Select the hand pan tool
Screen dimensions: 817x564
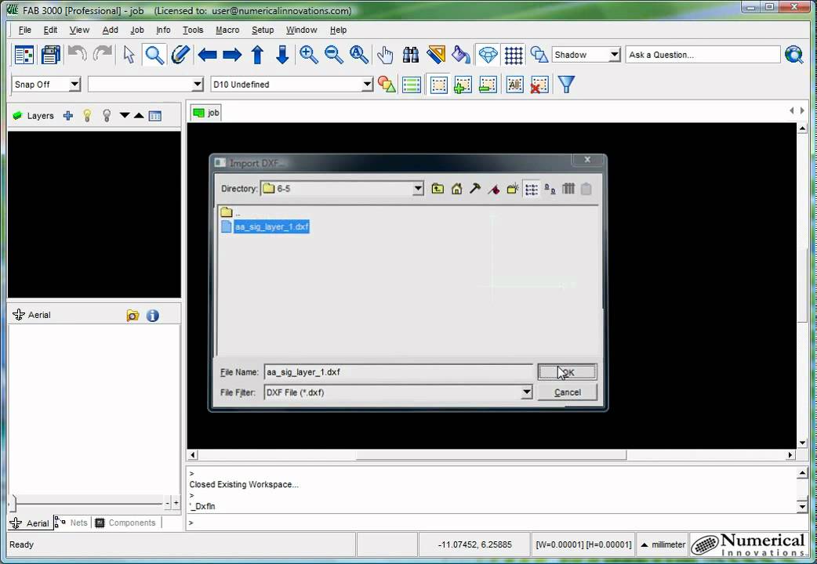[x=385, y=55]
